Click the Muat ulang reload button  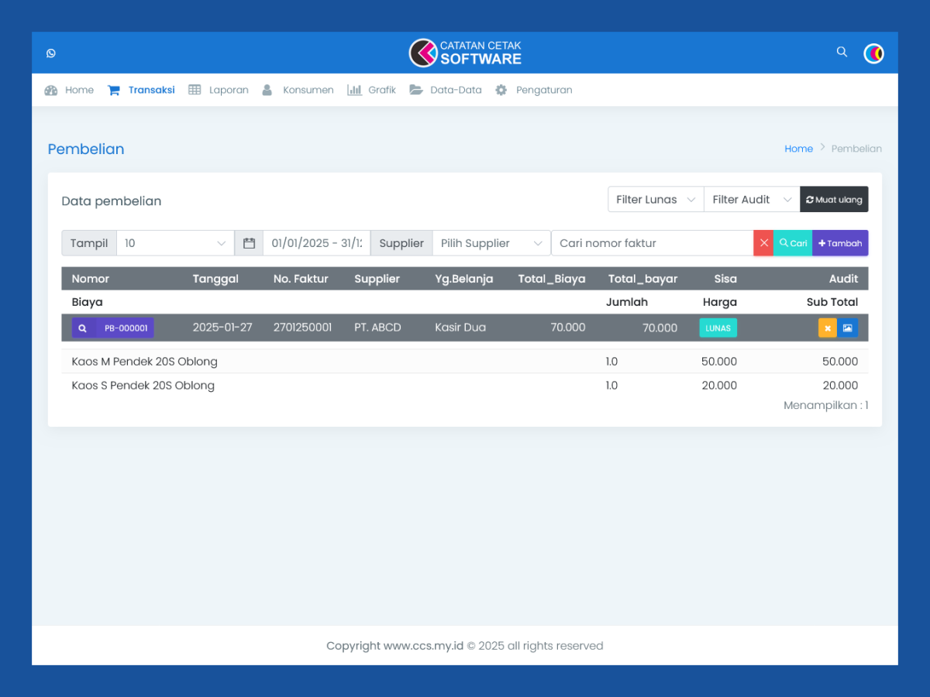click(834, 200)
